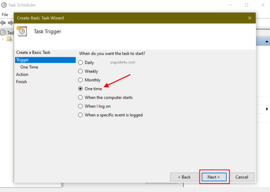Open the File menu

(x=5, y=15)
